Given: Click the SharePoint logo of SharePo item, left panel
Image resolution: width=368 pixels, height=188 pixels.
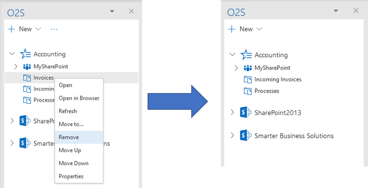Looking at the screenshot, I should (x=25, y=121).
